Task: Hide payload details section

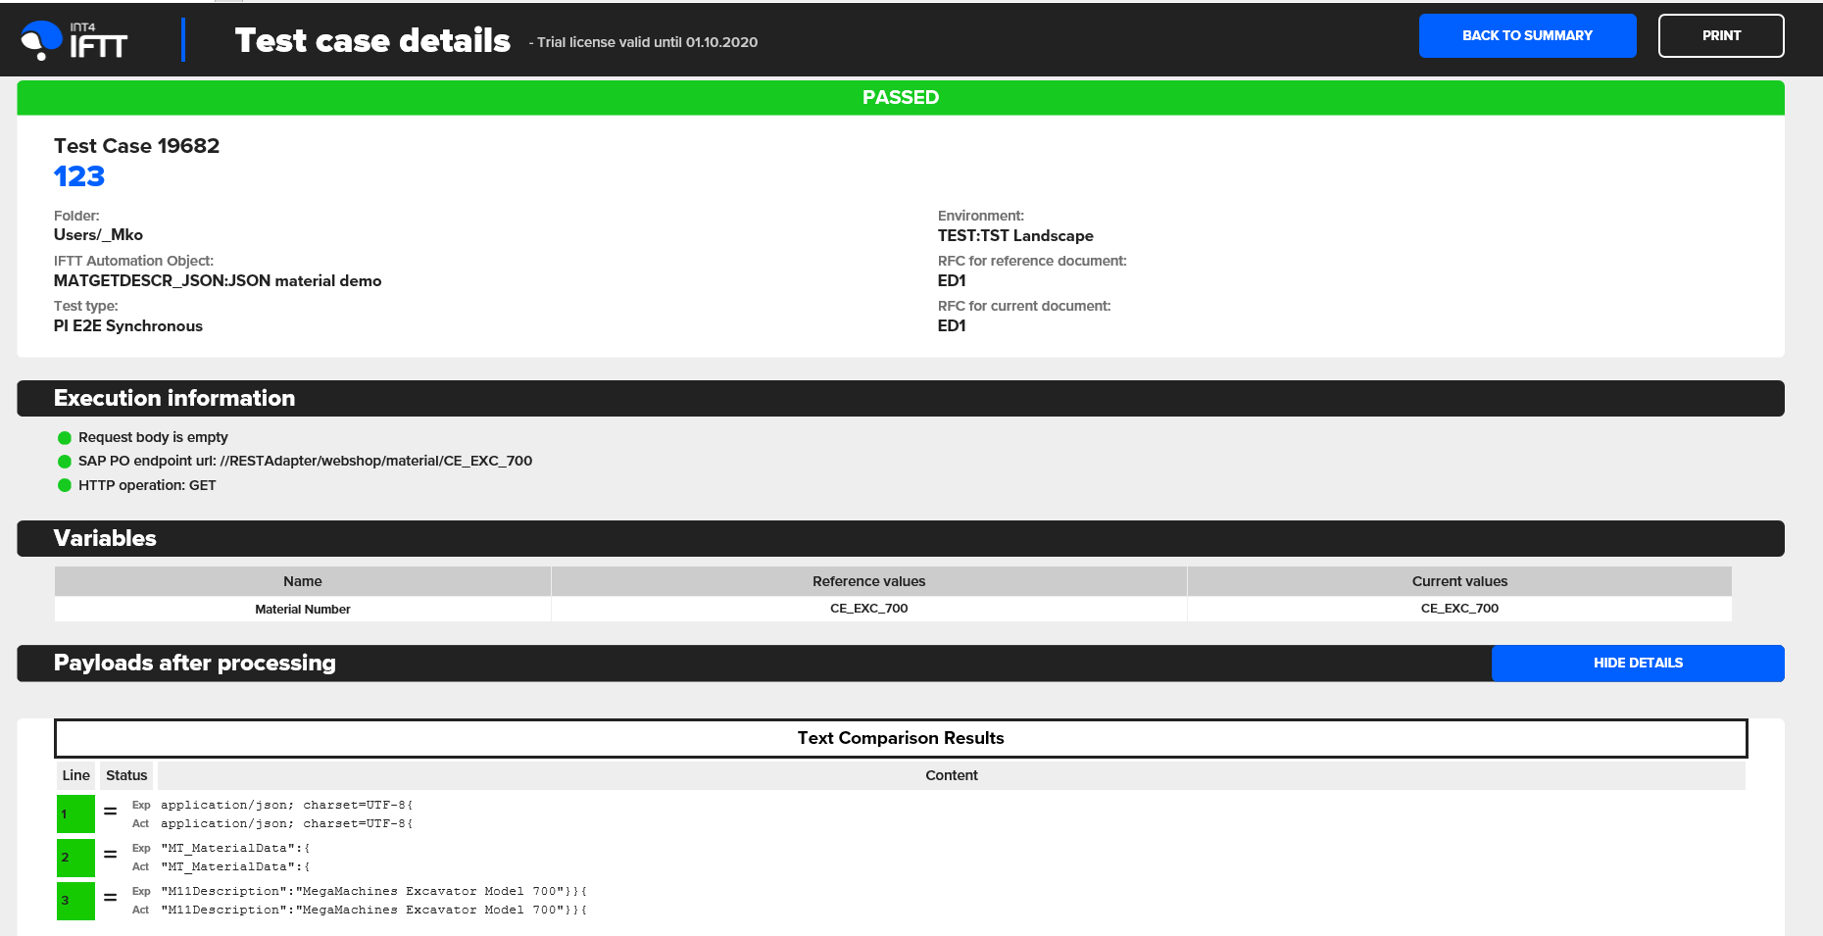Action: [1637, 663]
